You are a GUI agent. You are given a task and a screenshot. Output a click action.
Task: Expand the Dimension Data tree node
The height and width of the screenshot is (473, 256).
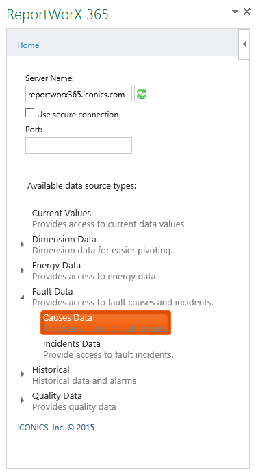[x=23, y=244]
